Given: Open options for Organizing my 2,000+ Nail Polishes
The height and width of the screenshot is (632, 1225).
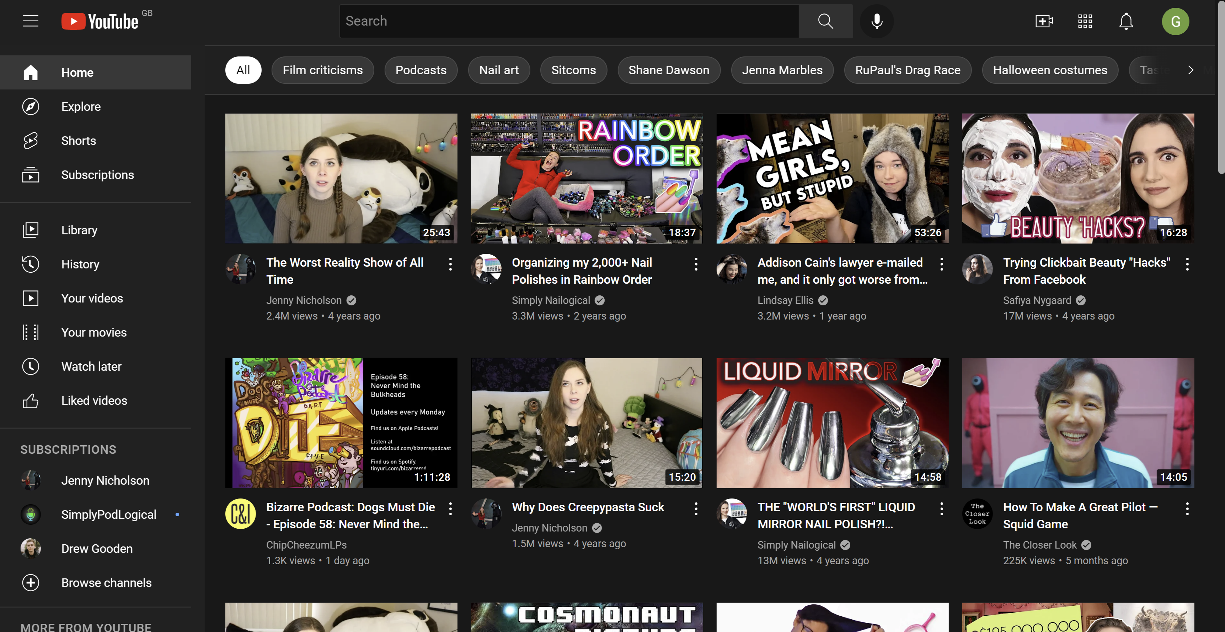Looking at the screenshot, I should pos(696,264).
